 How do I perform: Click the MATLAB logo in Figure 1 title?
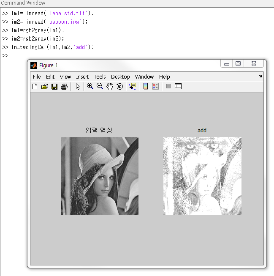(34, 66)
